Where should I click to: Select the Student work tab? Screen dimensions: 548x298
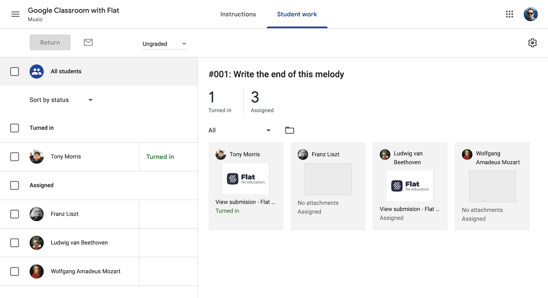pyautogui.click(x=297, y=14)
